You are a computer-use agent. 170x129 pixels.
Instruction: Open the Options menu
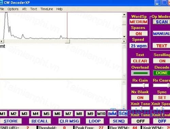pos(13,9)
